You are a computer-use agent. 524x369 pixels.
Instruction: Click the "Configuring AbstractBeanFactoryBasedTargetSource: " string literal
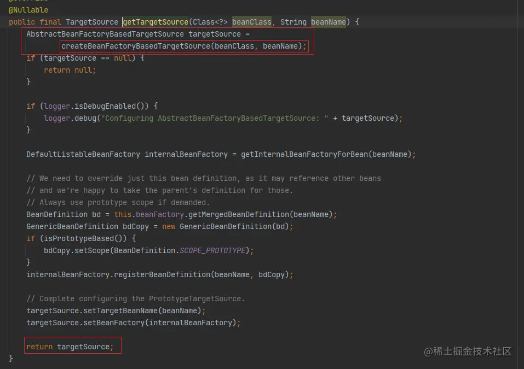coord(215,118)
